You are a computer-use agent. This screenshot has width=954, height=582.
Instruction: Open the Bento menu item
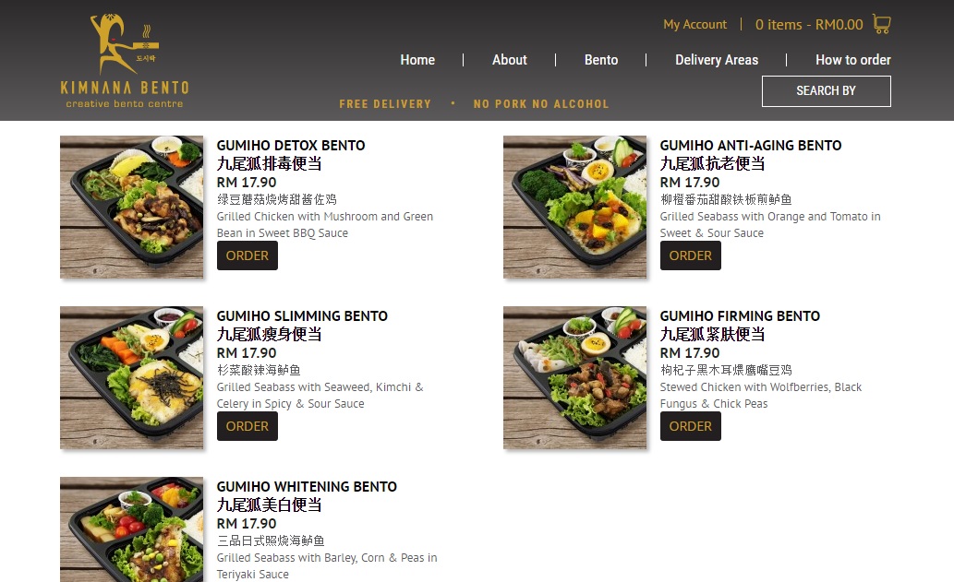(601, 60)
